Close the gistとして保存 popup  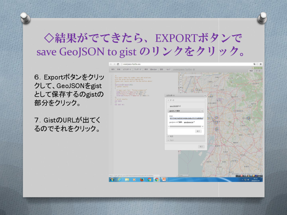pos(202,111)
